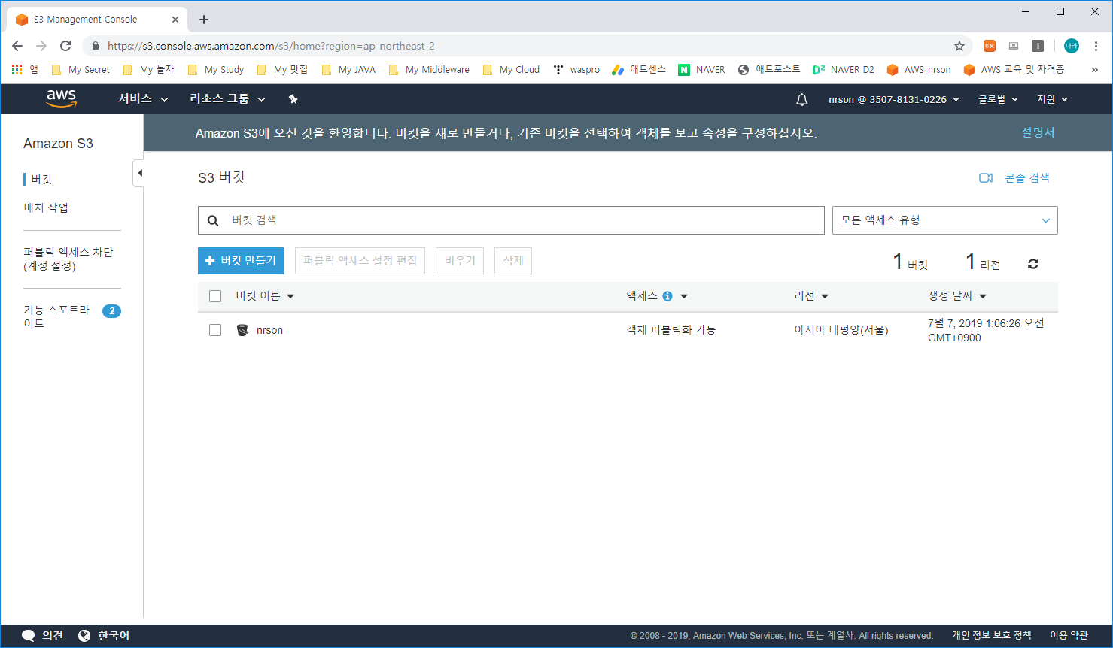Select all buckets with the header checkbox
This screenshot has height=648, width=1113.
tap(215, 296)
